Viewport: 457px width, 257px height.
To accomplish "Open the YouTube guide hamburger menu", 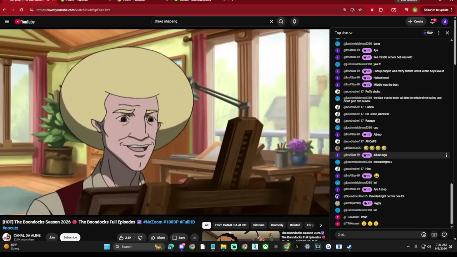I will pyautogui.click(x=7, y=21).
